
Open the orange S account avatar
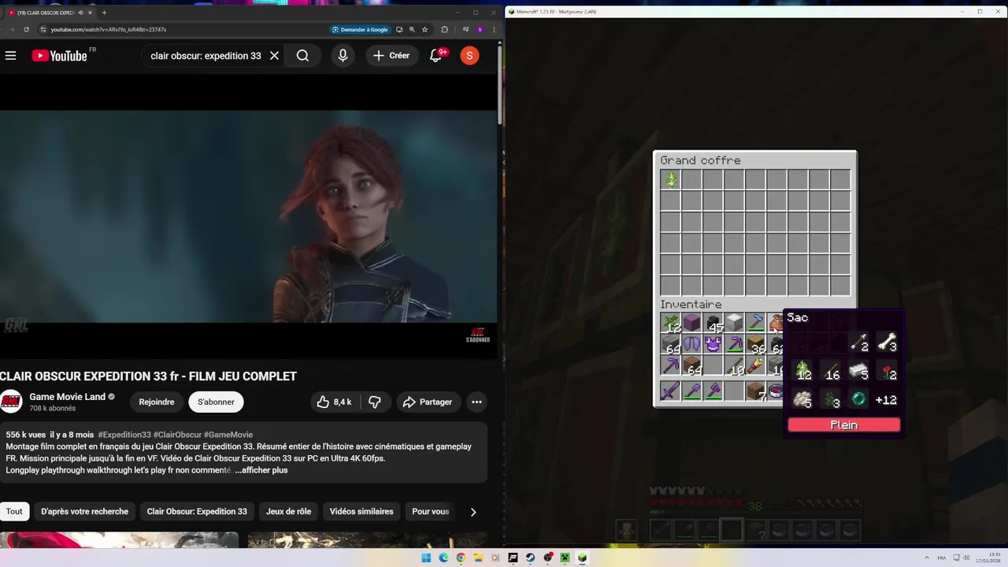tap(469, 55)
